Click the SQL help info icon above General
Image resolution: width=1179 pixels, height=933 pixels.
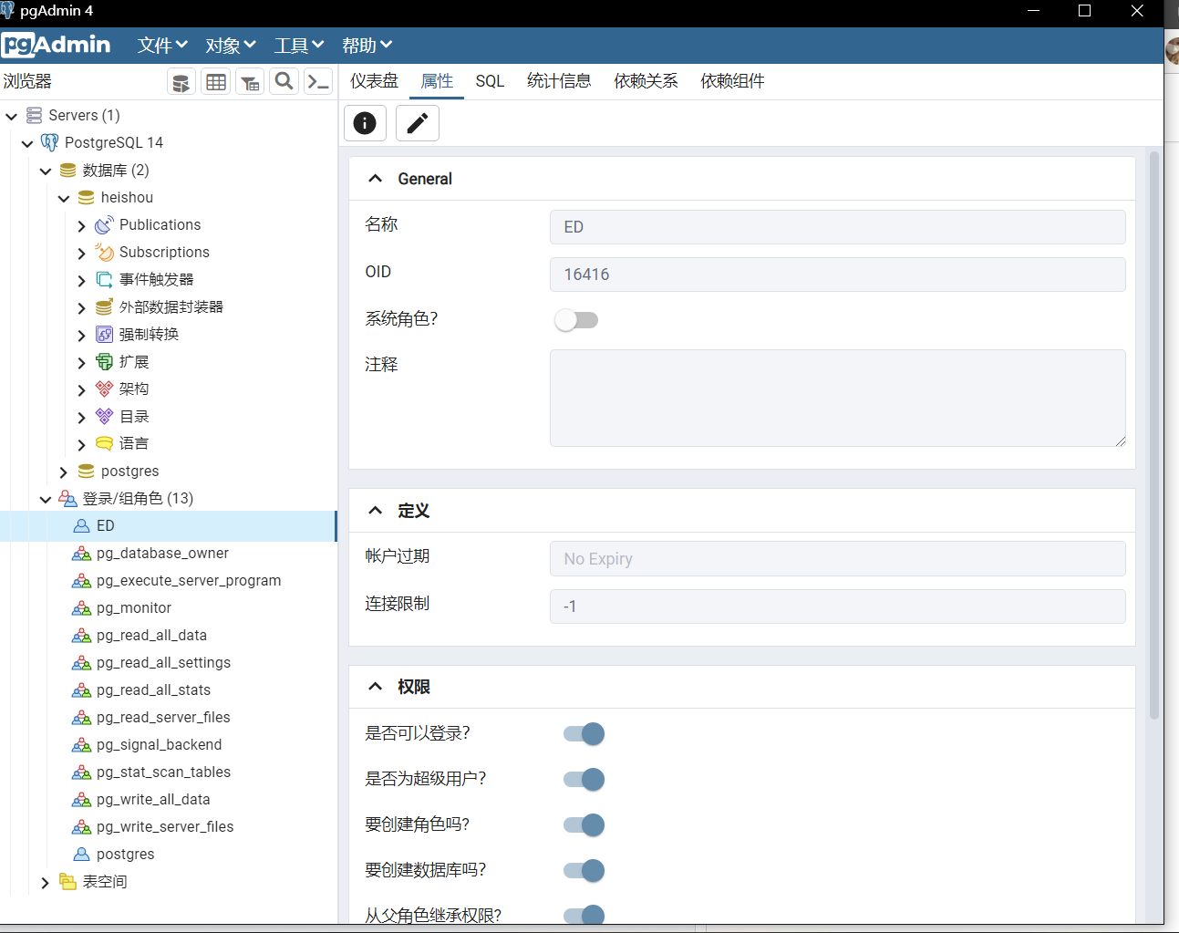click(x=365, y=123)
